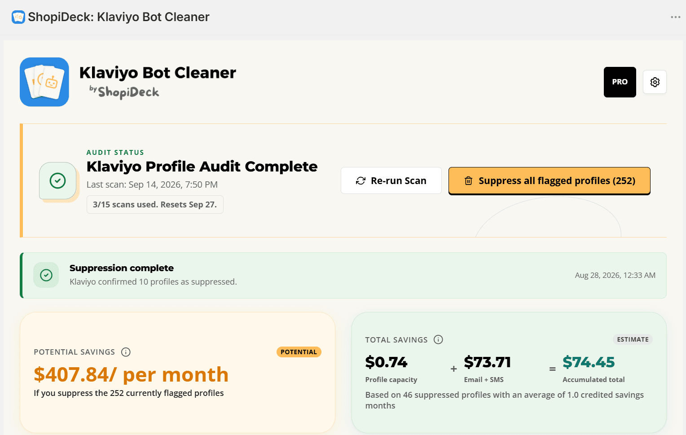
Task: Open the three-dot more options menu
Action: [x=675, y=17]
